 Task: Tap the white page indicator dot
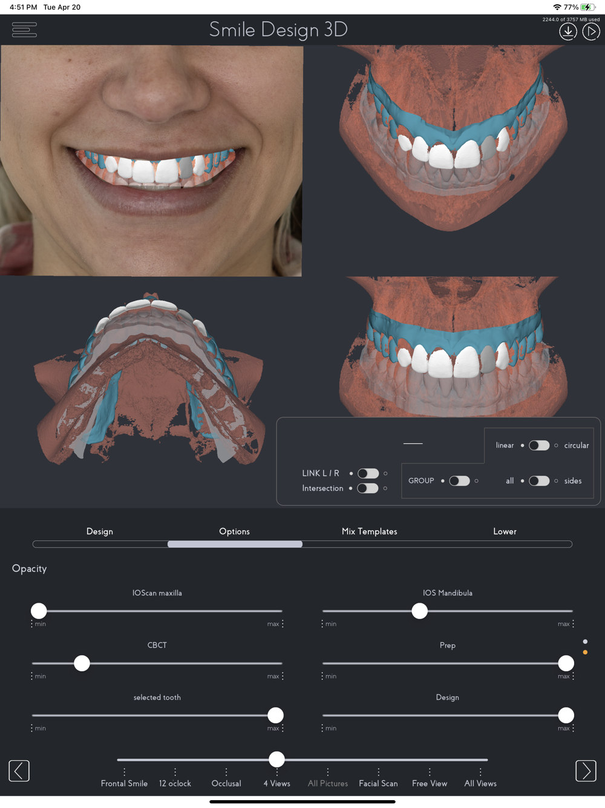[x=585, y=641]
